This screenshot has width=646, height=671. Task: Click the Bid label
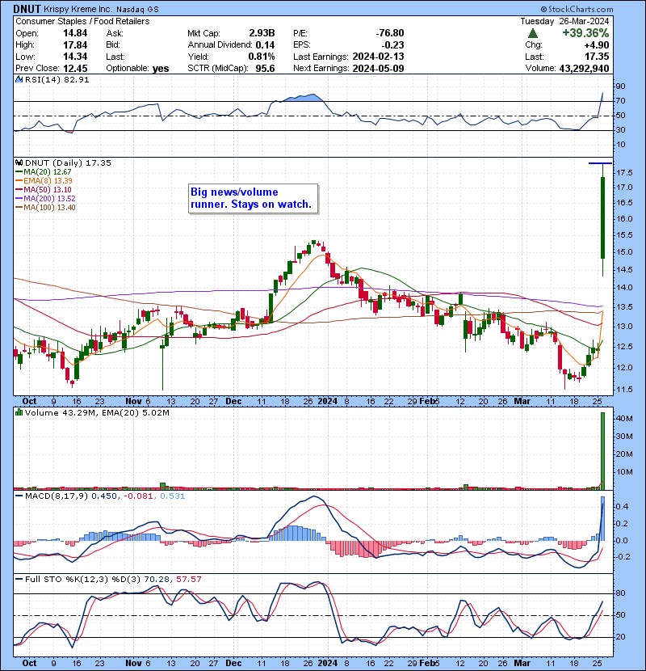click(114, 45)
